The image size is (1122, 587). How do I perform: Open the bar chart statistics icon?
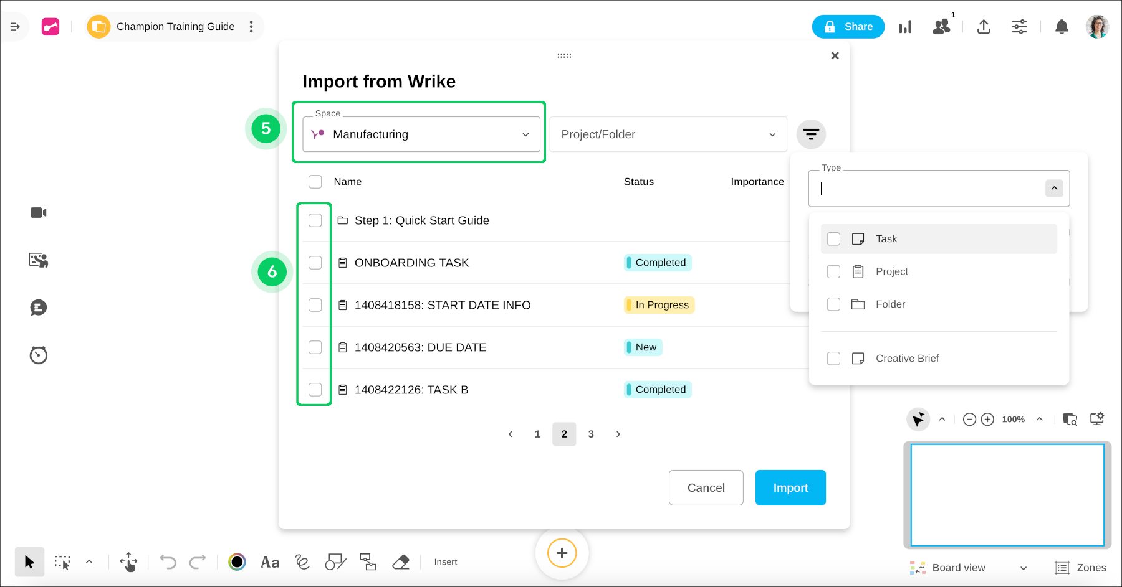(x=905, y=27)
